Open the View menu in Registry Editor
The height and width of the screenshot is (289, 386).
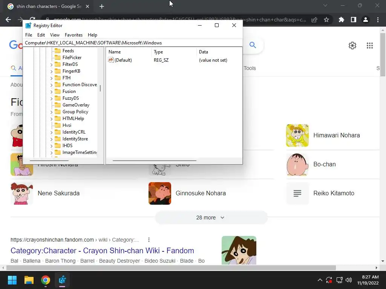[x=55, y=35]
